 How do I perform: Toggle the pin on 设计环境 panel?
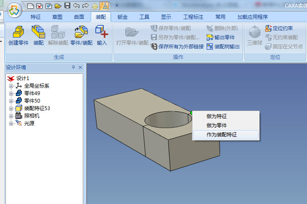click(x=74, y=68)
